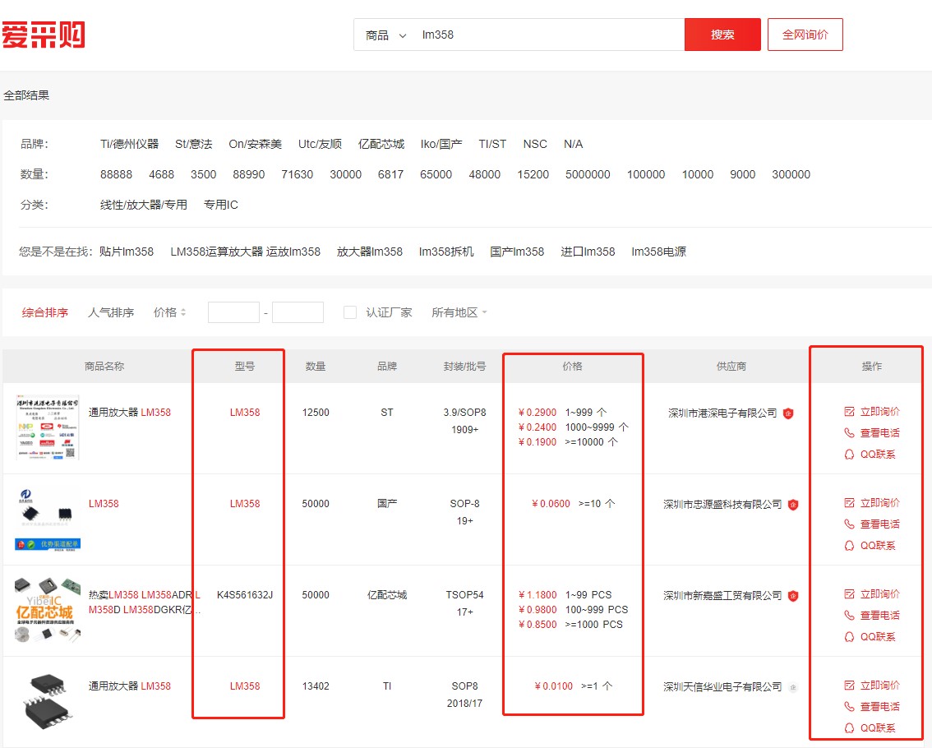Viewport: 932px width, 748px height.
Task: Click the 亿配芯城 product thumbnail
Action: [47, 612]
